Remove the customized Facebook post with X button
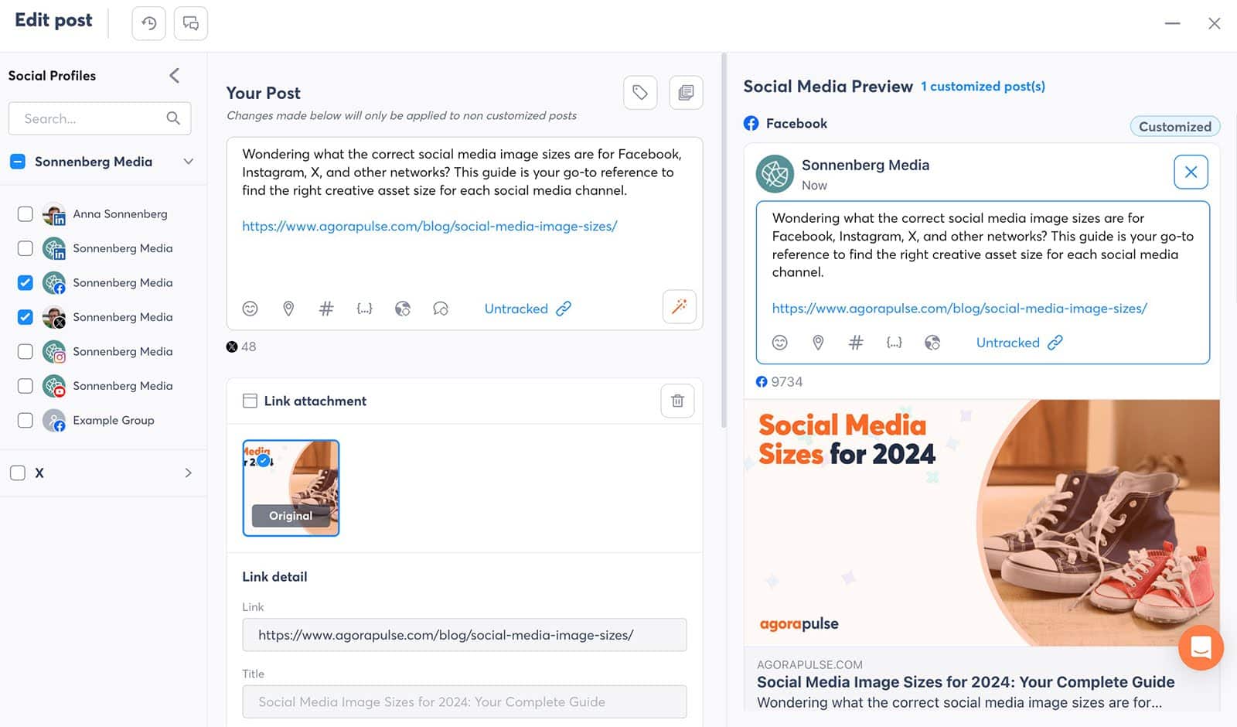The image size is (1237, 727). pyautogui.click(x=1190, y=172)
